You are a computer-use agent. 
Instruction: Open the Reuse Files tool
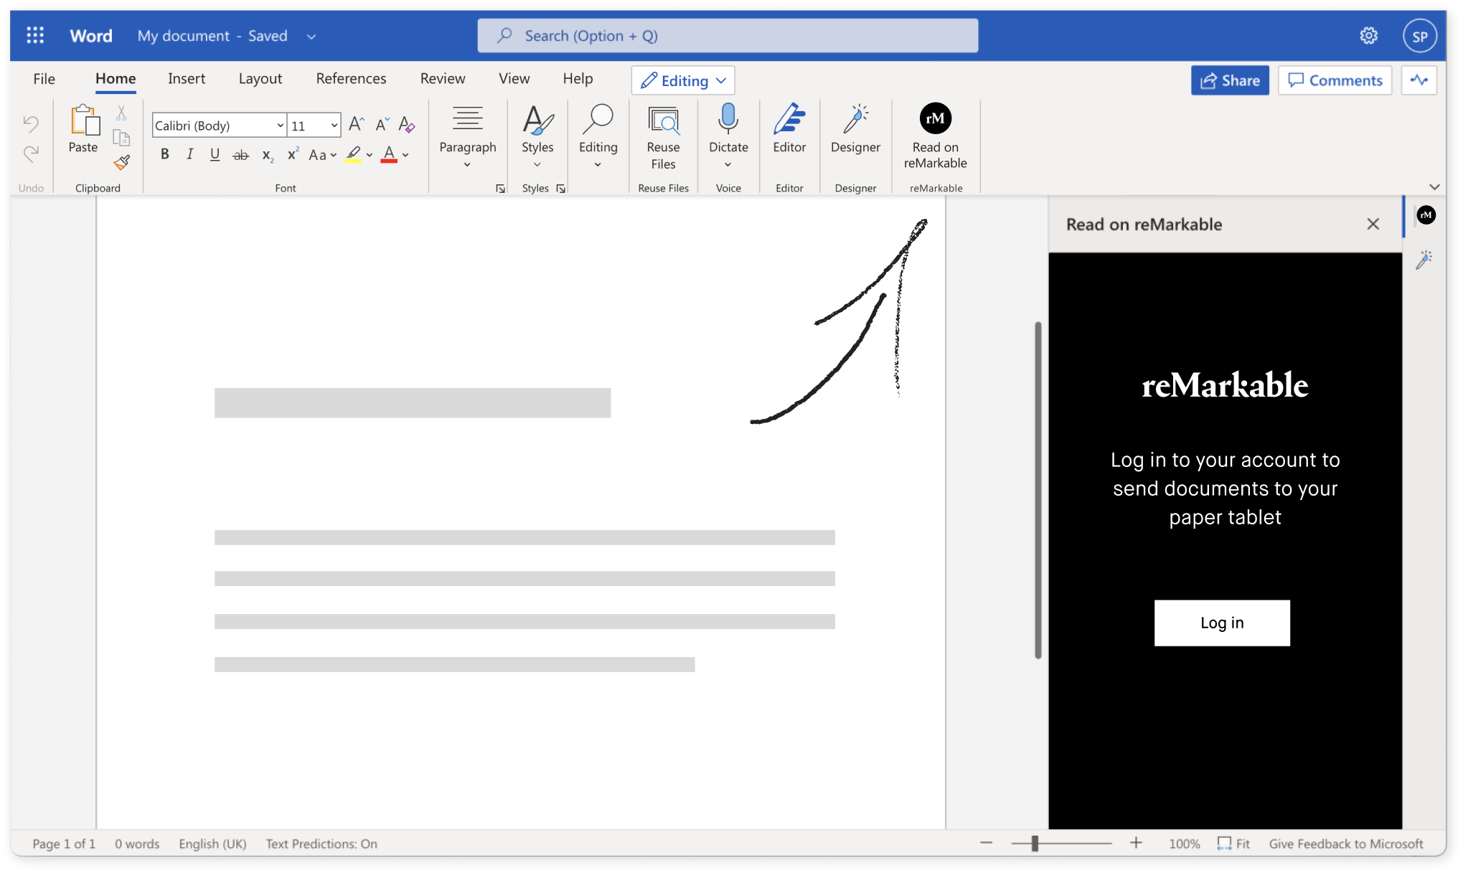click(x=662, y=136)
